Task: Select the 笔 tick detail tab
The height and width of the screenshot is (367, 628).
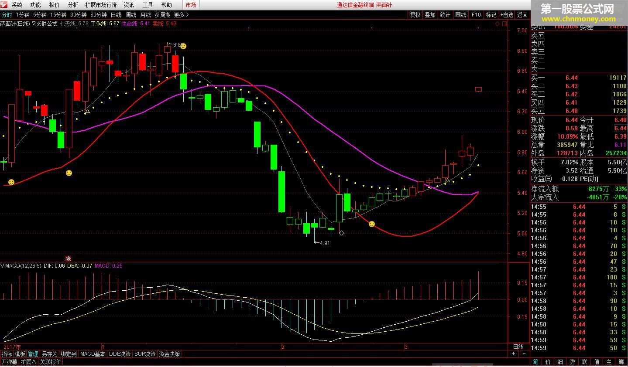Action: pos(535,362)
